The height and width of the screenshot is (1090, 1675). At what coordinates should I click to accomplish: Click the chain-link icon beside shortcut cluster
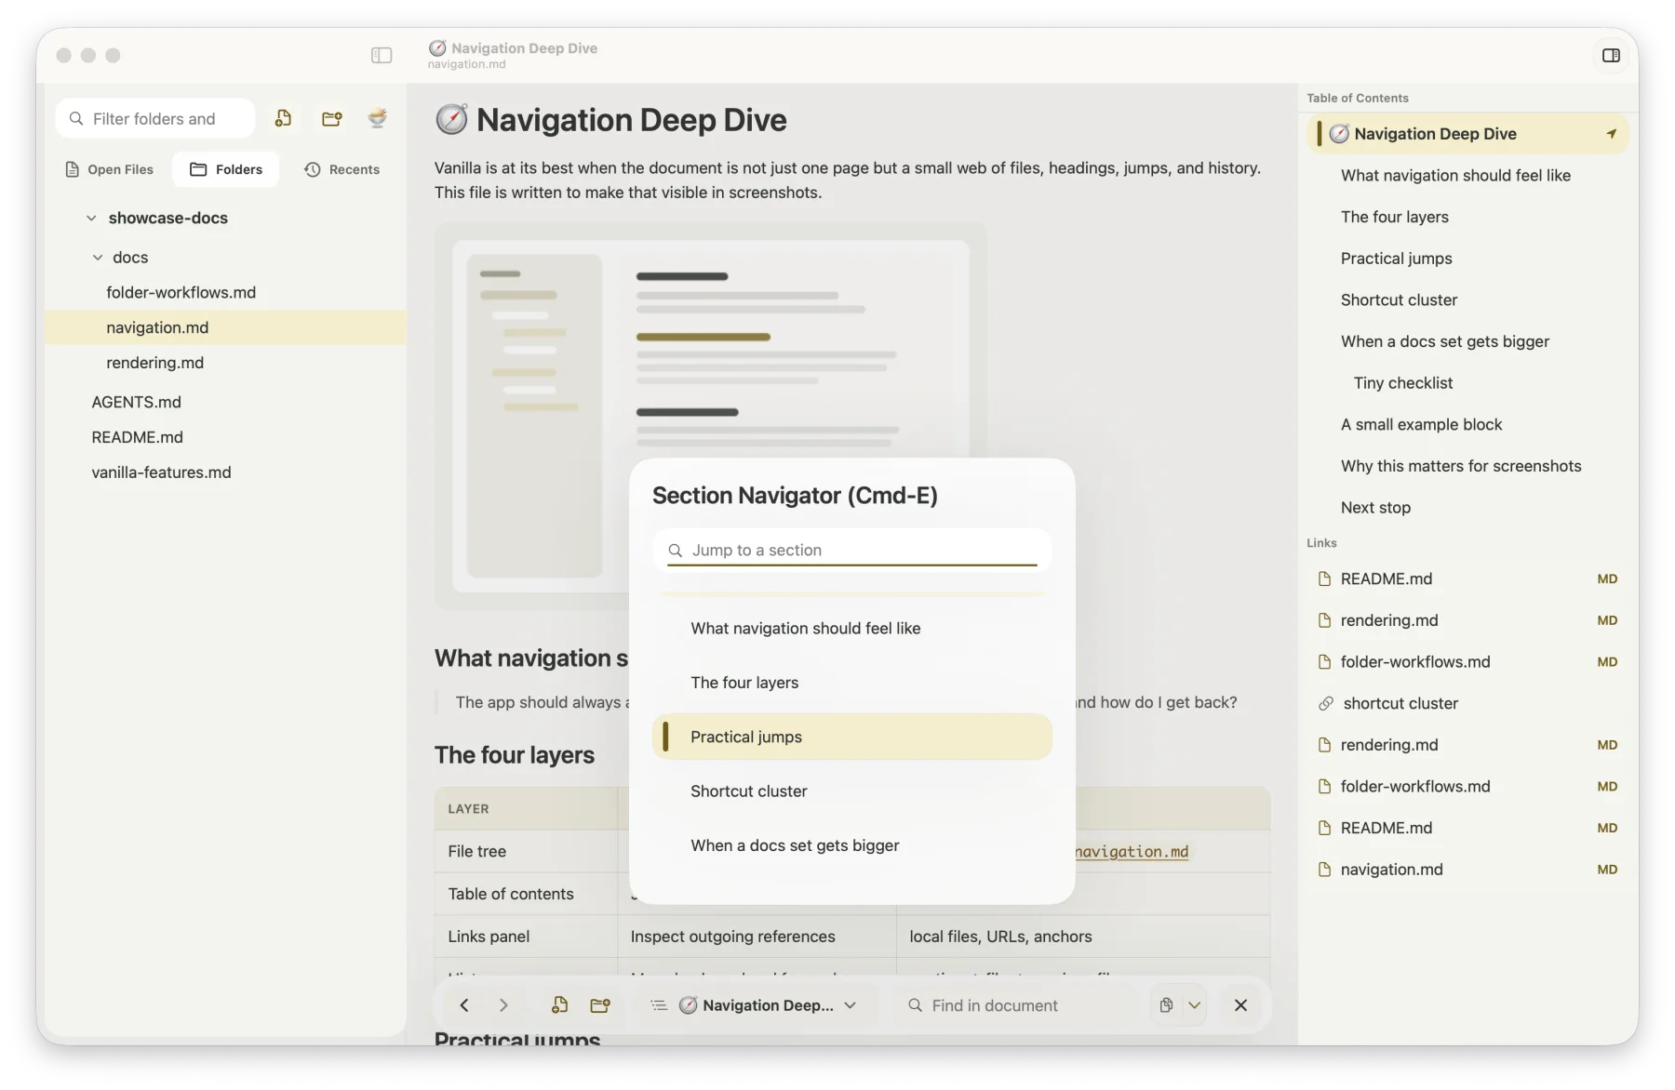[1325, 704]
